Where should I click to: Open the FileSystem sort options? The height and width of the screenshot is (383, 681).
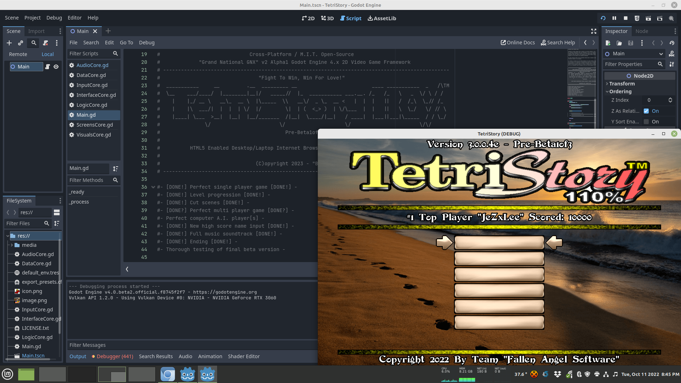click(57, 223)
